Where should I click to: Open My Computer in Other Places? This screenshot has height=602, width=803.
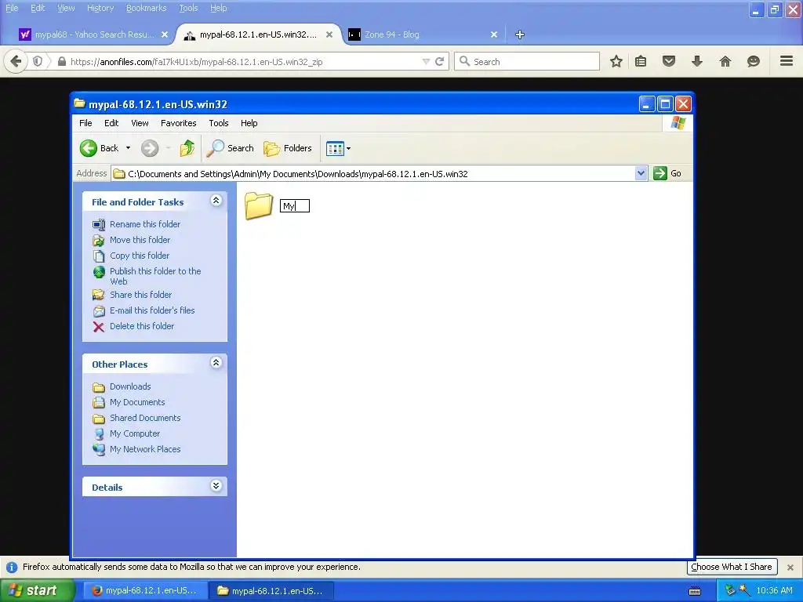(135, 433)
